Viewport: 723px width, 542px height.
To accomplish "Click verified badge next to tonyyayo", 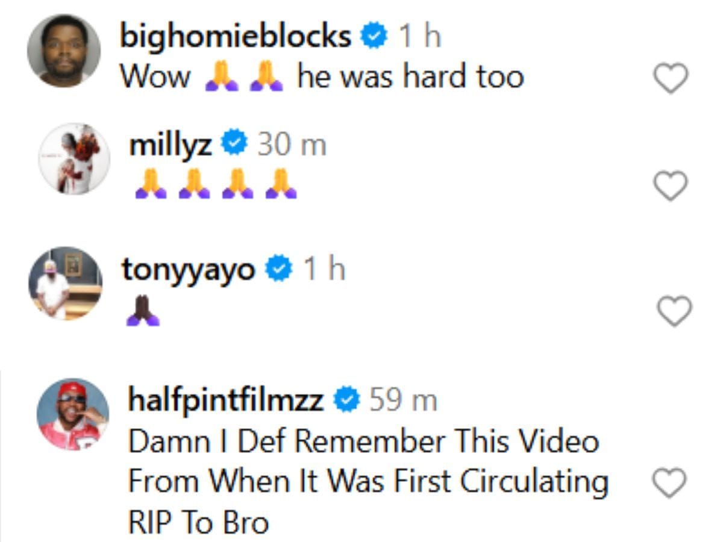I will click(279, 269).
